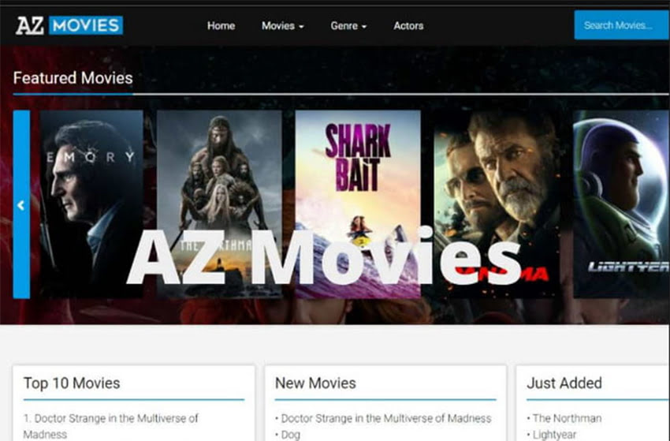Screen dimensions: 670x441
Task: Select the Lightyear movie poster
Action: click(x=621, y=204)
